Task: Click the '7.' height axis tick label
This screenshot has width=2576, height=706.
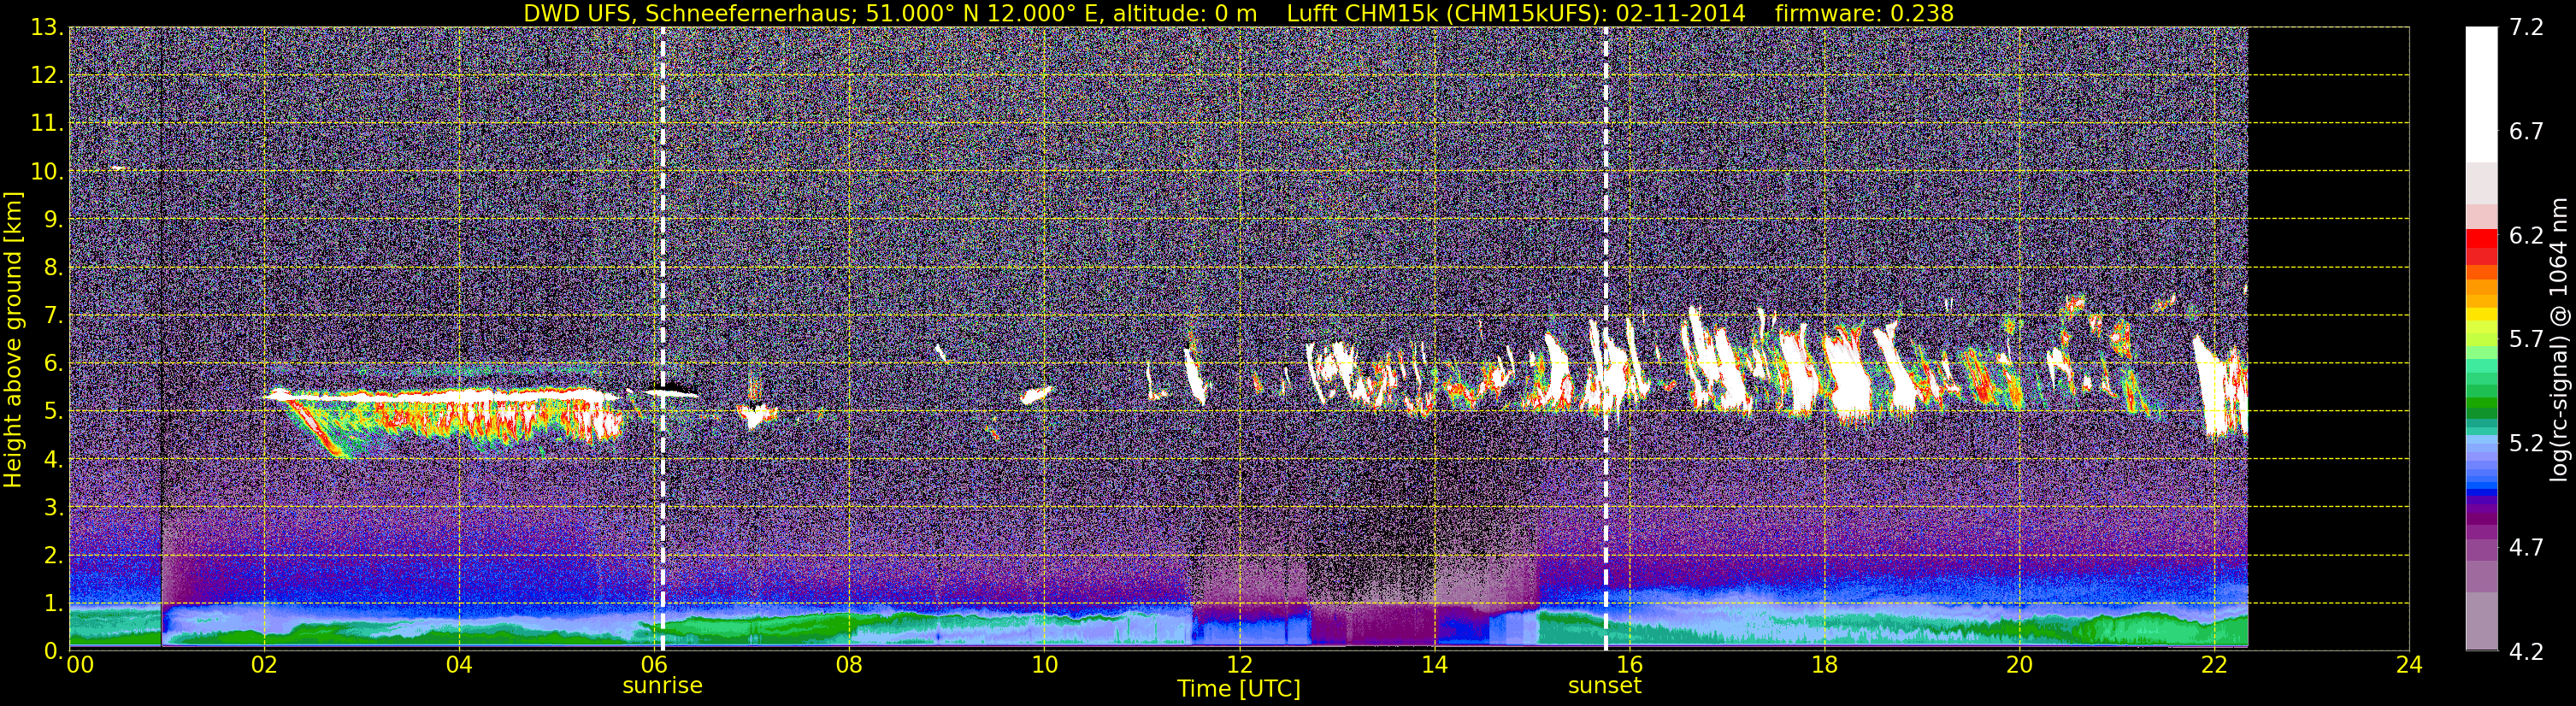Action: 53,315
